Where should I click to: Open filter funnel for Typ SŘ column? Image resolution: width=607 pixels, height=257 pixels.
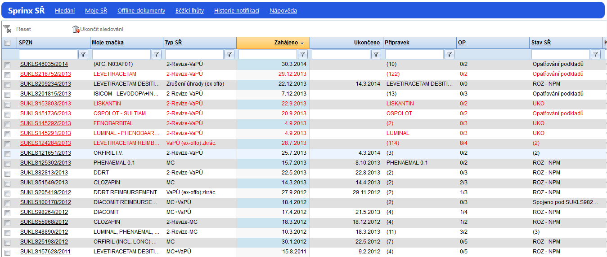(x=229, y=54)
